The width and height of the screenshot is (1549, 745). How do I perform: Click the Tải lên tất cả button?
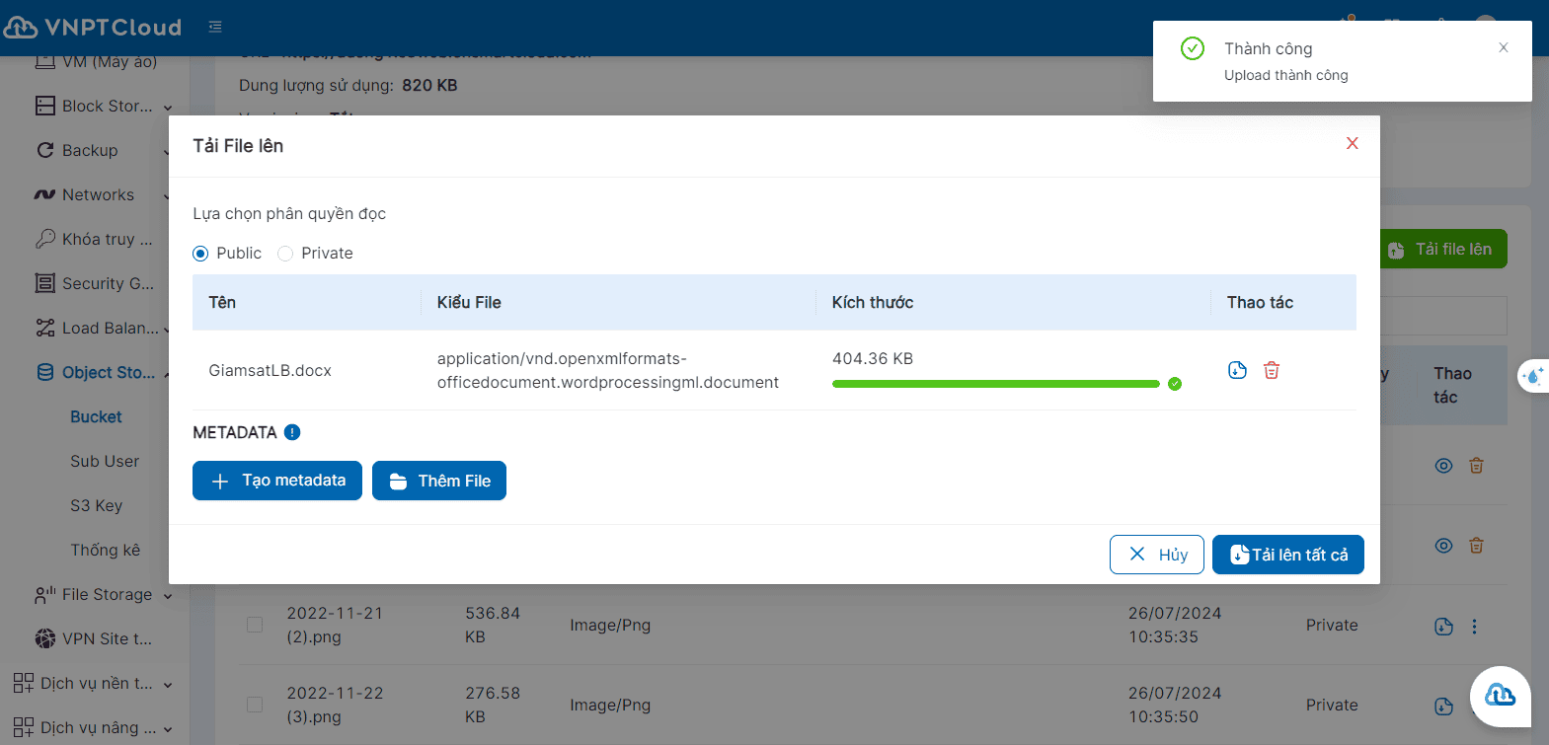[1288, 555]
